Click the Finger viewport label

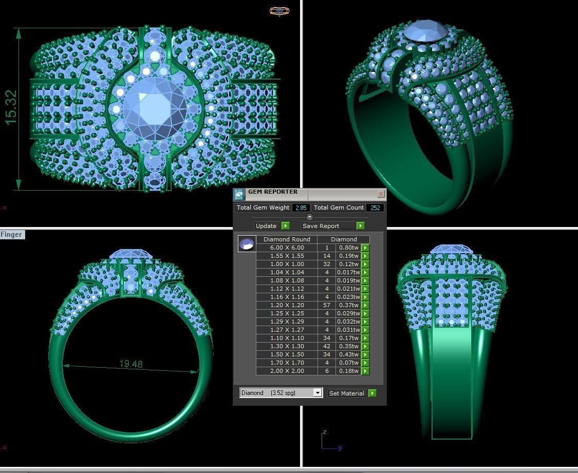pos(11,235)
